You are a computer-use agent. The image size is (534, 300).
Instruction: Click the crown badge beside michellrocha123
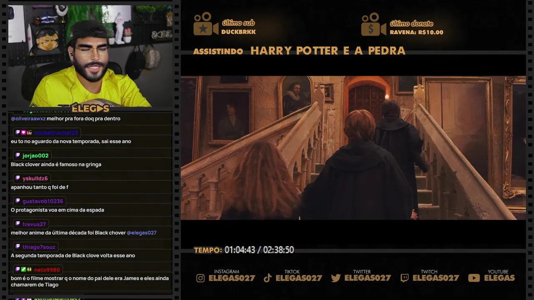(29, 132)
